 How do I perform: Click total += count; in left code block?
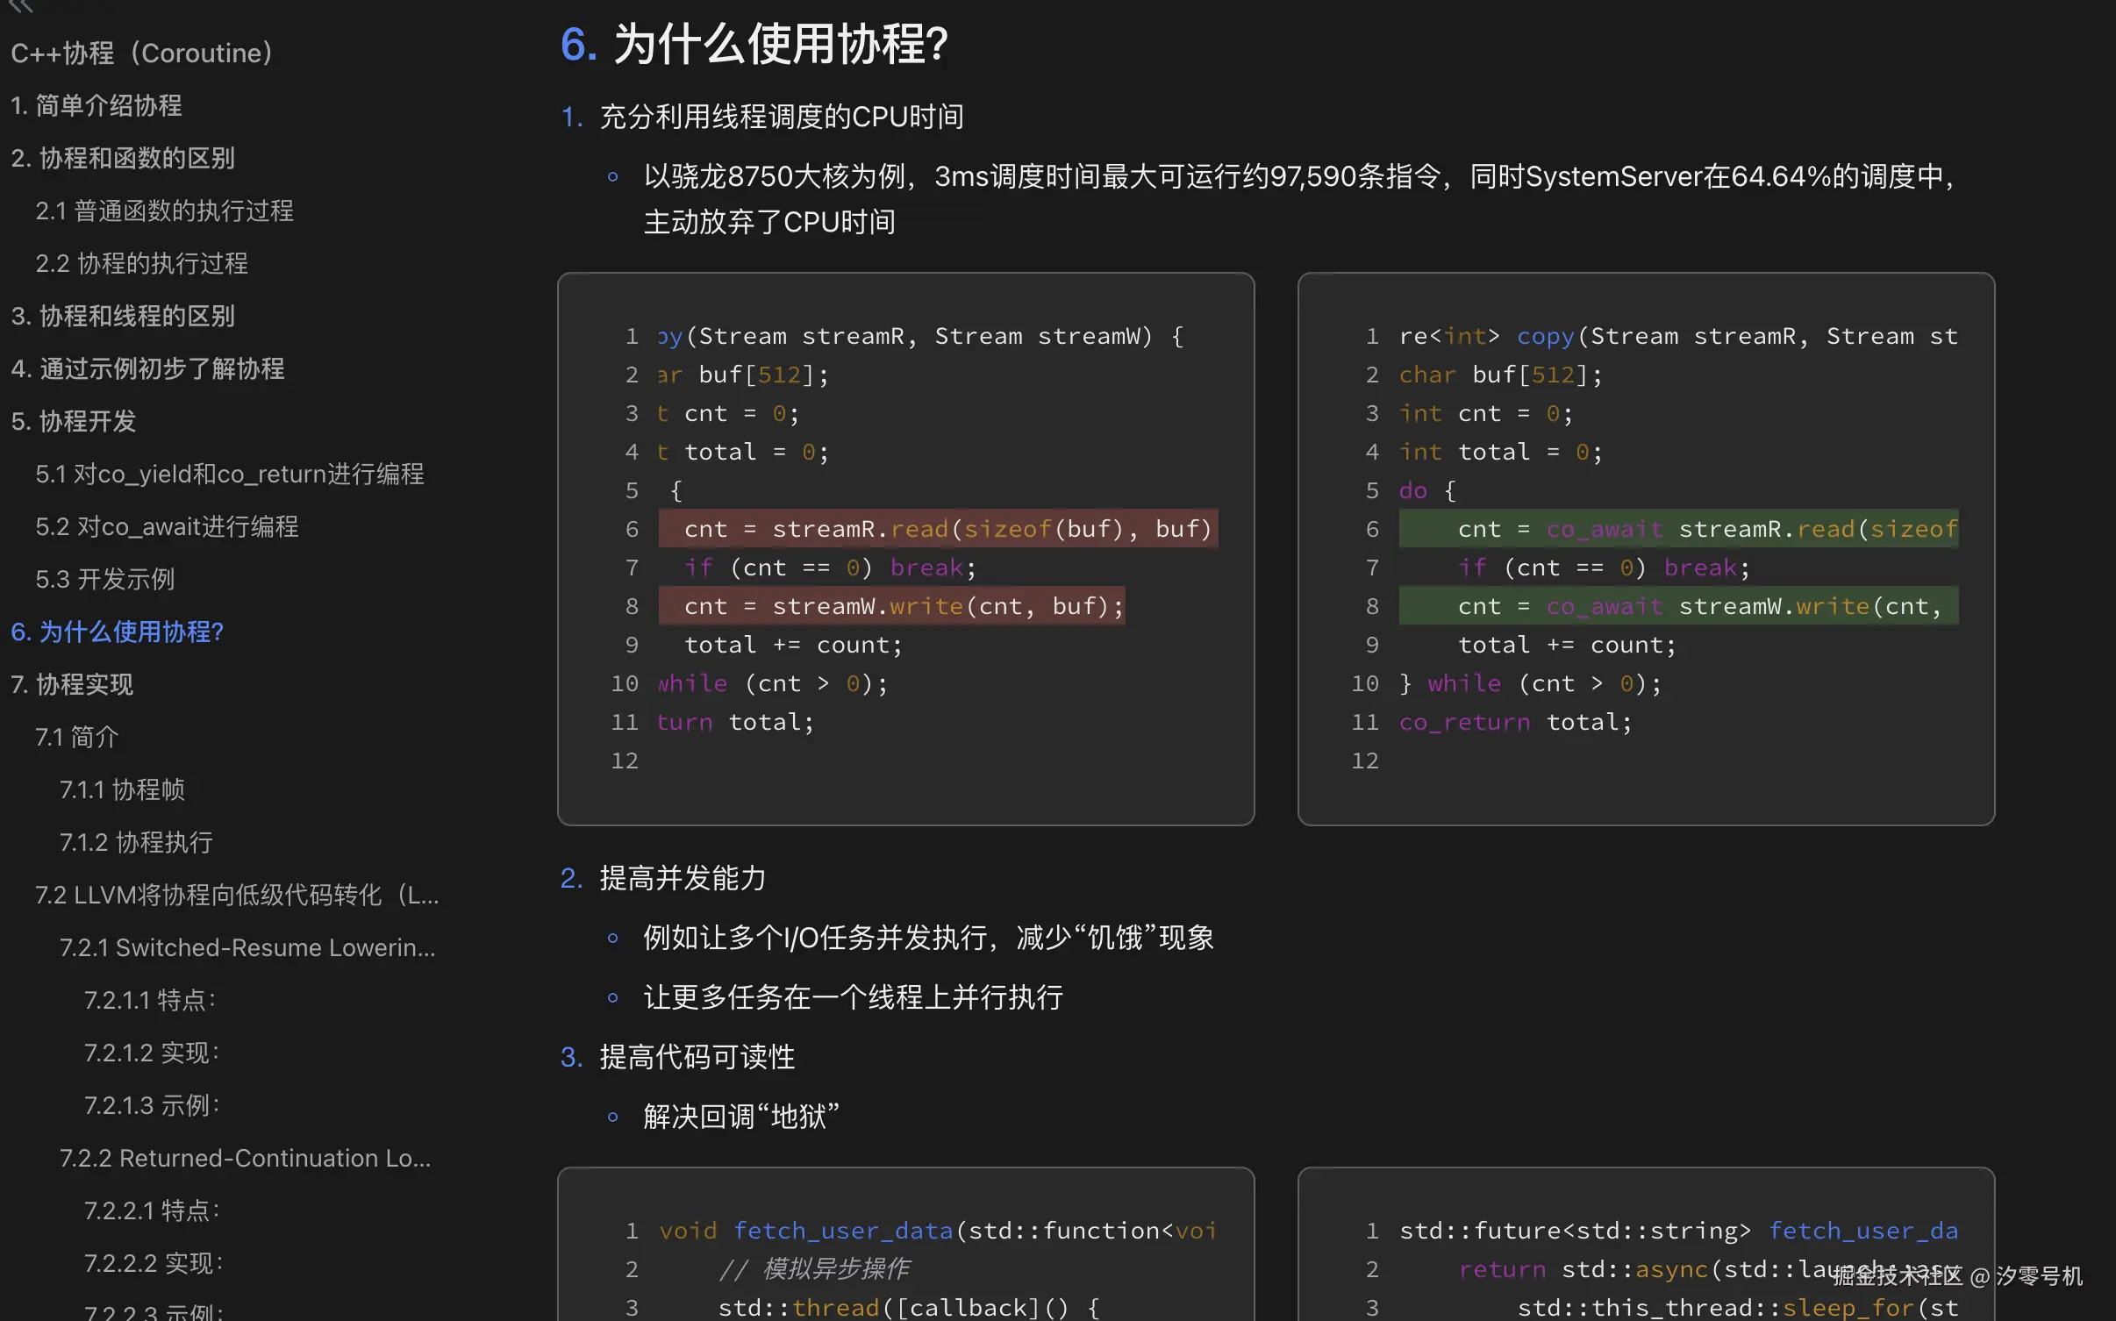793,645
